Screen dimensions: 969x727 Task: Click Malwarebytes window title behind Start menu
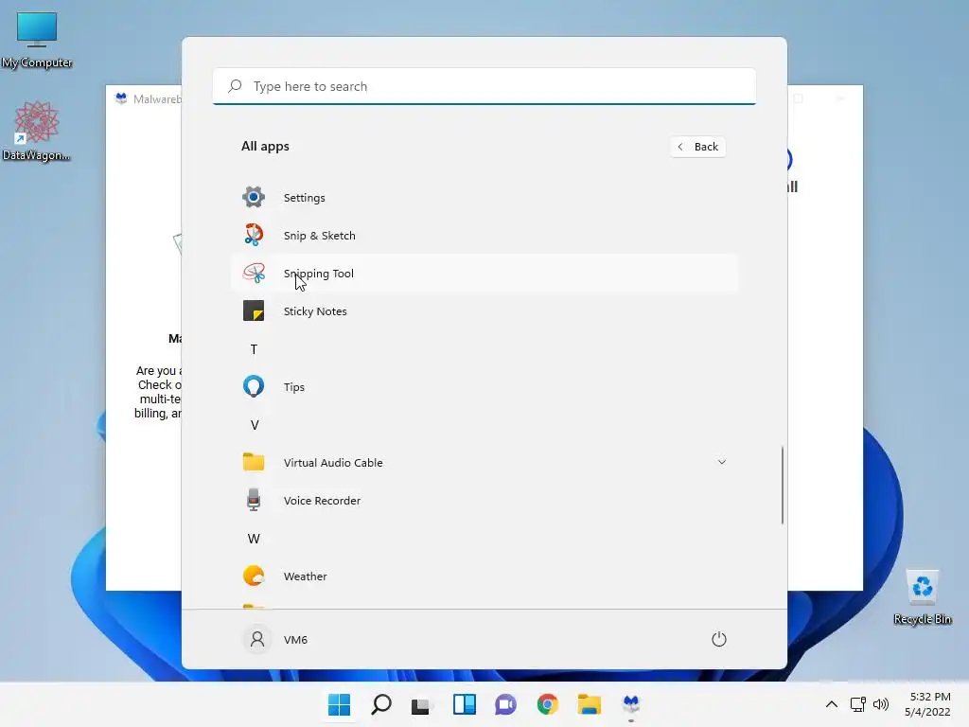pyautogui.click(x=158, y=98)
